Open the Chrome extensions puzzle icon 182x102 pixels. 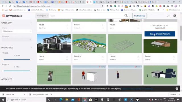(168, 6)
